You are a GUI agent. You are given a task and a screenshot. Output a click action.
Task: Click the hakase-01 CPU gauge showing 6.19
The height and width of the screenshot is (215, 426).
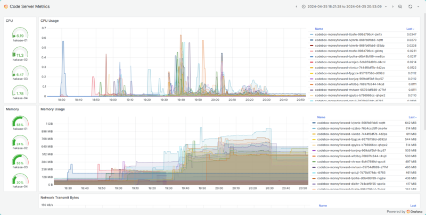pos(20,34)
